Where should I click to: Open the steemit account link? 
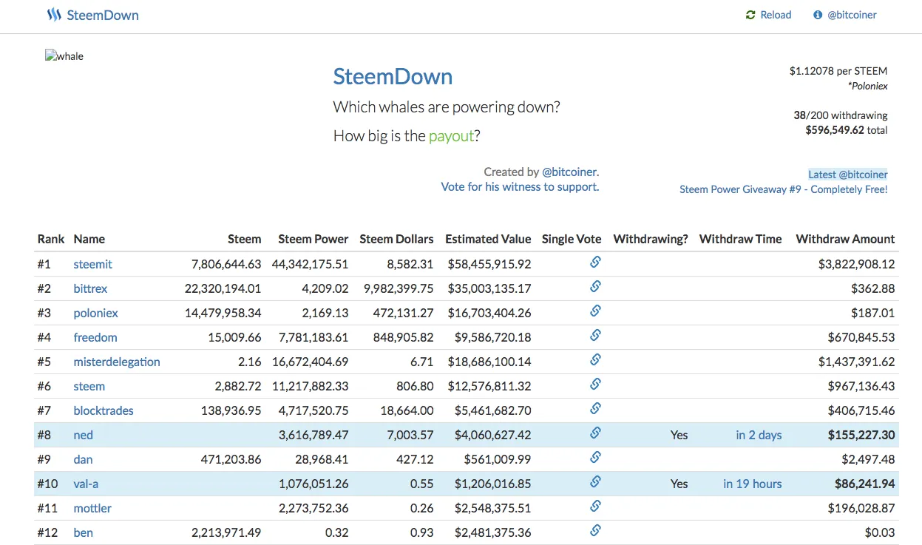tap(93, 264)
